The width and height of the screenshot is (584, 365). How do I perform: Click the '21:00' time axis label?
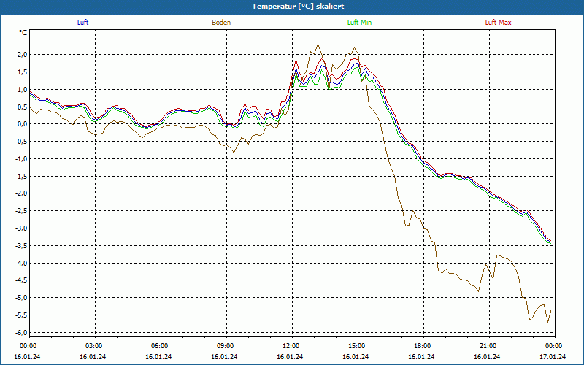tap(488, 346)
